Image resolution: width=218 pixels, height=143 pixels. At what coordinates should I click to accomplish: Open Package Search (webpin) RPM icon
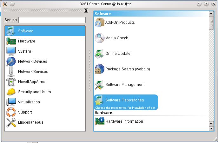100,69
